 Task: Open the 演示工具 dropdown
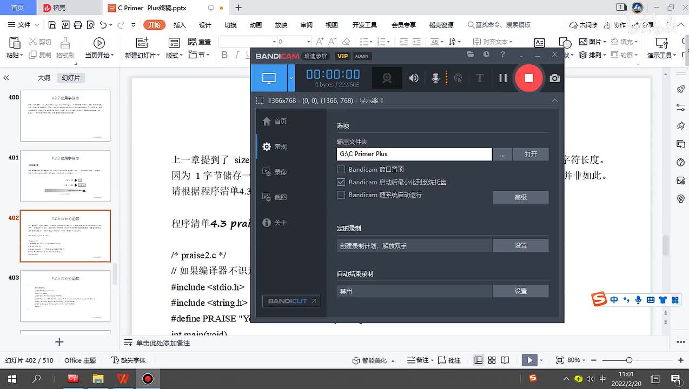pyautogui.click(x=662, y=55)
